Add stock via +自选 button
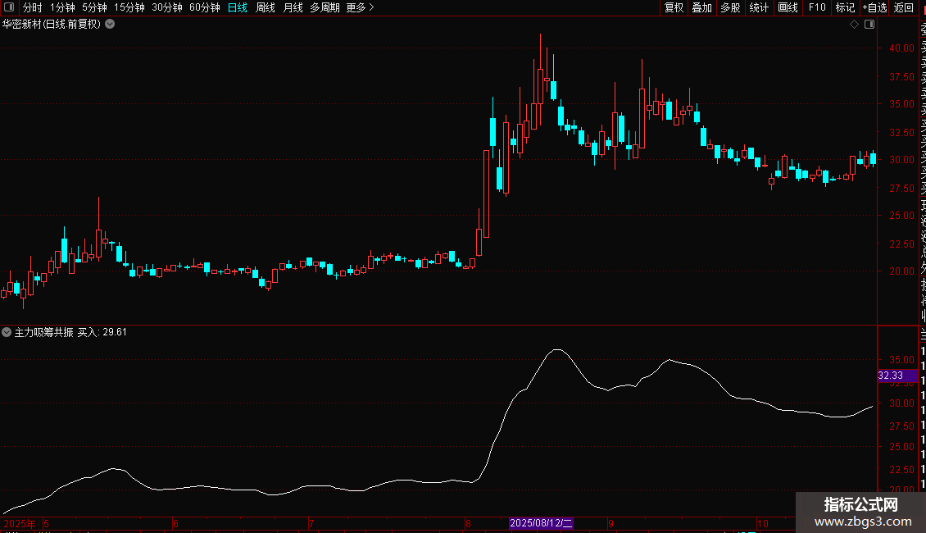 coord(874,7)
